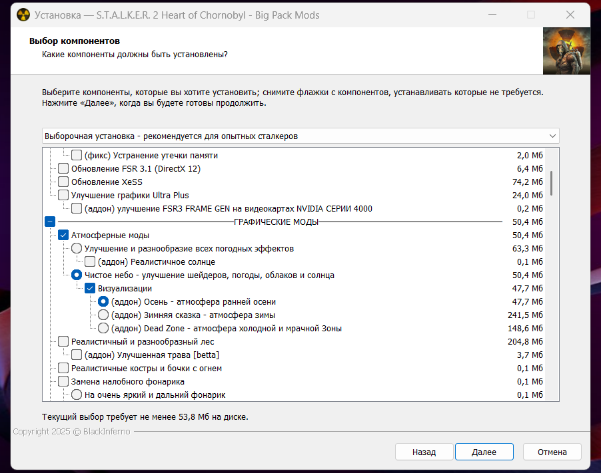This screenshot has height=473, width=601.
Task: Click 'Copyright 2025 © BlackInferno' text
Action: tap(72, 432)
